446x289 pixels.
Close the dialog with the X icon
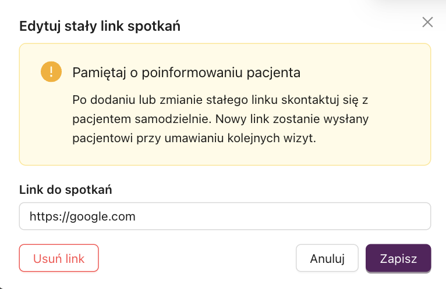pos(427,22)
